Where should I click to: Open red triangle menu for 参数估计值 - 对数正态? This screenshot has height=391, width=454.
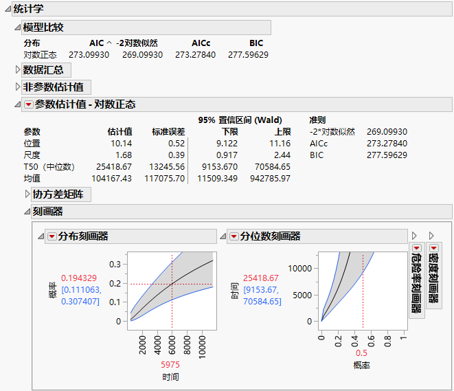click(x=29, y=104)
